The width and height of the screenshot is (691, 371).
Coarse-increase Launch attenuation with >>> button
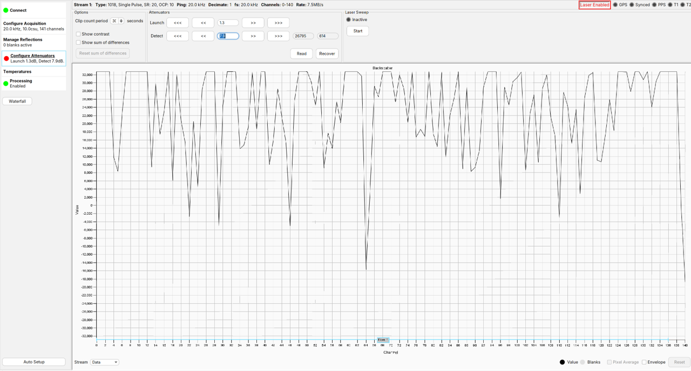[x=278, y=23]
